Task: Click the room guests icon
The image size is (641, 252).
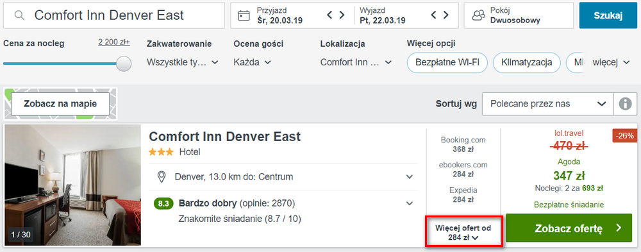Action: click(478, 15)
